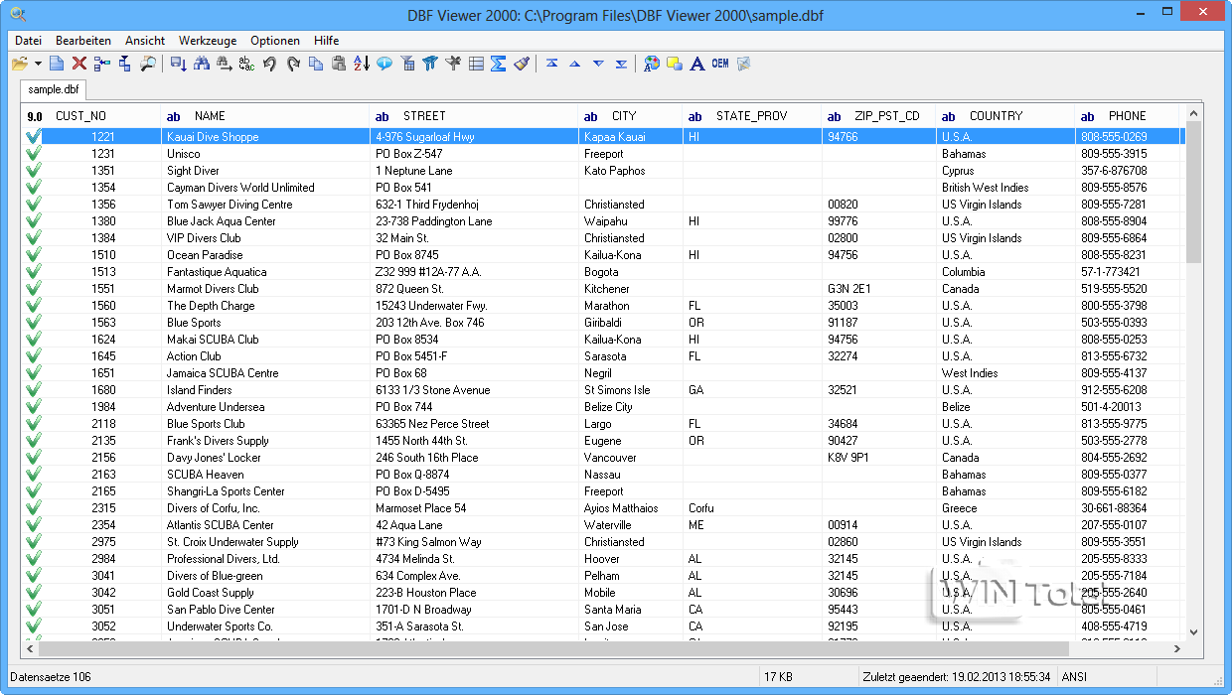Click the funnel filter icon
The image size is (1232, 695).
430,64
